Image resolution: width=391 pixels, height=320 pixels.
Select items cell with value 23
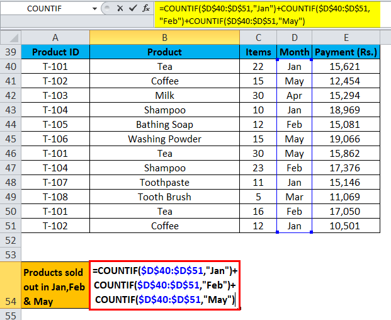pos(258,168)
